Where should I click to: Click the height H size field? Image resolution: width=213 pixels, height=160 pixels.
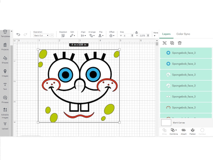pos(143,35)
